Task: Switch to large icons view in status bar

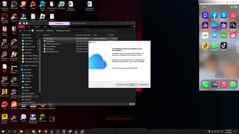Action: [134, 104]
